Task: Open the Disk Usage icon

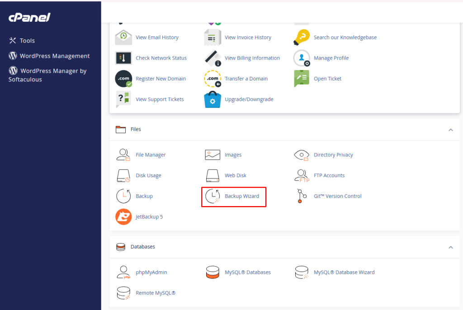Action: point(123,176)
